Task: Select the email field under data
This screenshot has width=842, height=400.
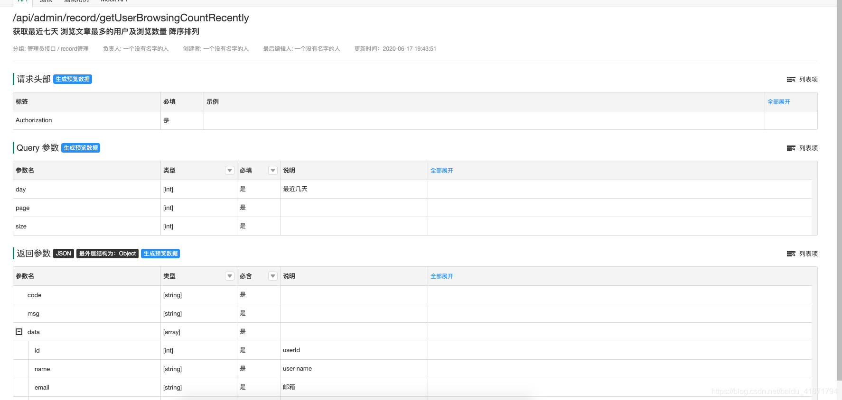Action: click(x=42, y=387)
